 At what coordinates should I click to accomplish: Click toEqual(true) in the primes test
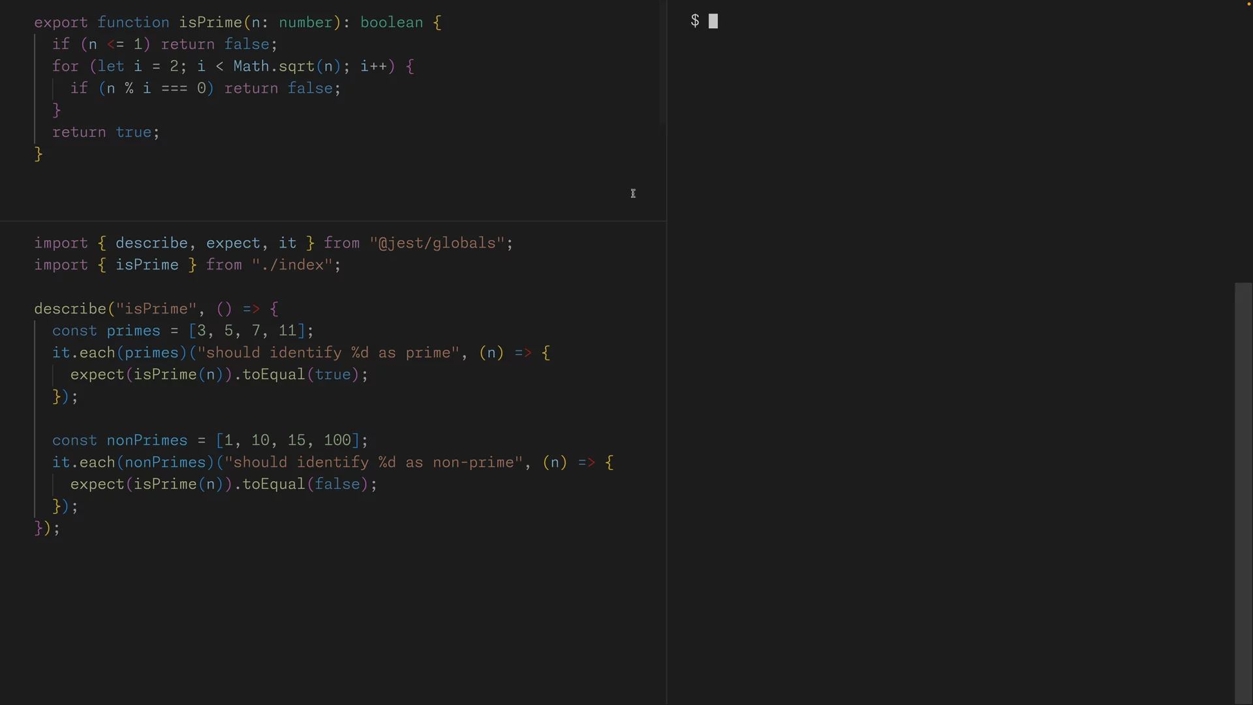(x=300, y=375)
